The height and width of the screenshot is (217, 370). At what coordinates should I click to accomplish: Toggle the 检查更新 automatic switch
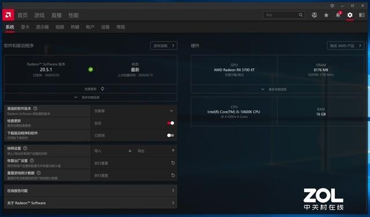(171, 123)
